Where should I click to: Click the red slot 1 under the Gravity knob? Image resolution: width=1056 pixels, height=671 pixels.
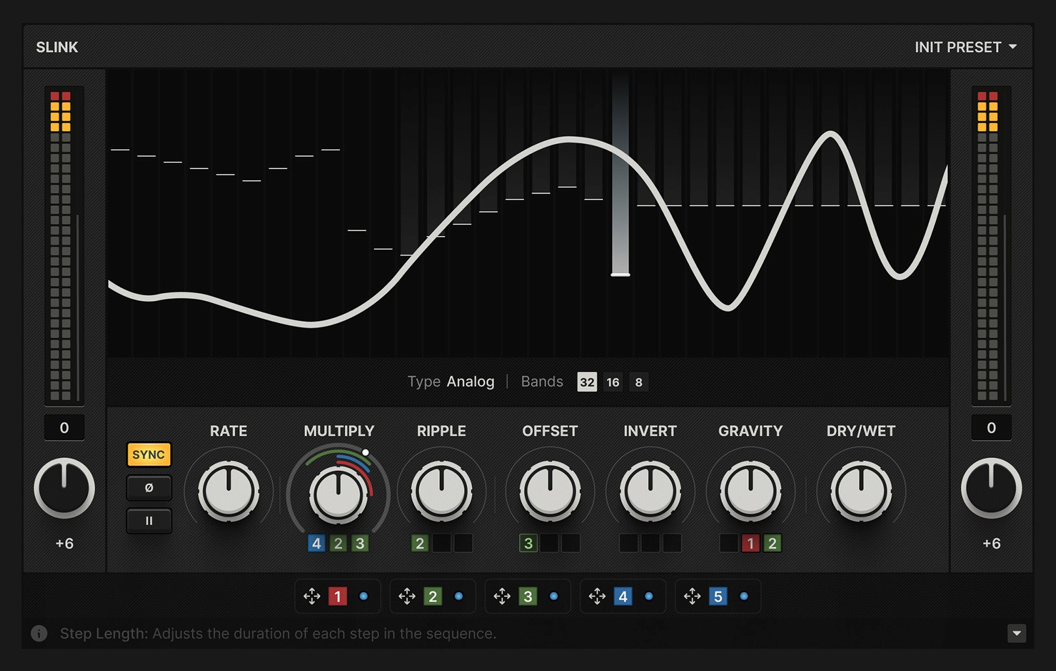pos(750,543)
